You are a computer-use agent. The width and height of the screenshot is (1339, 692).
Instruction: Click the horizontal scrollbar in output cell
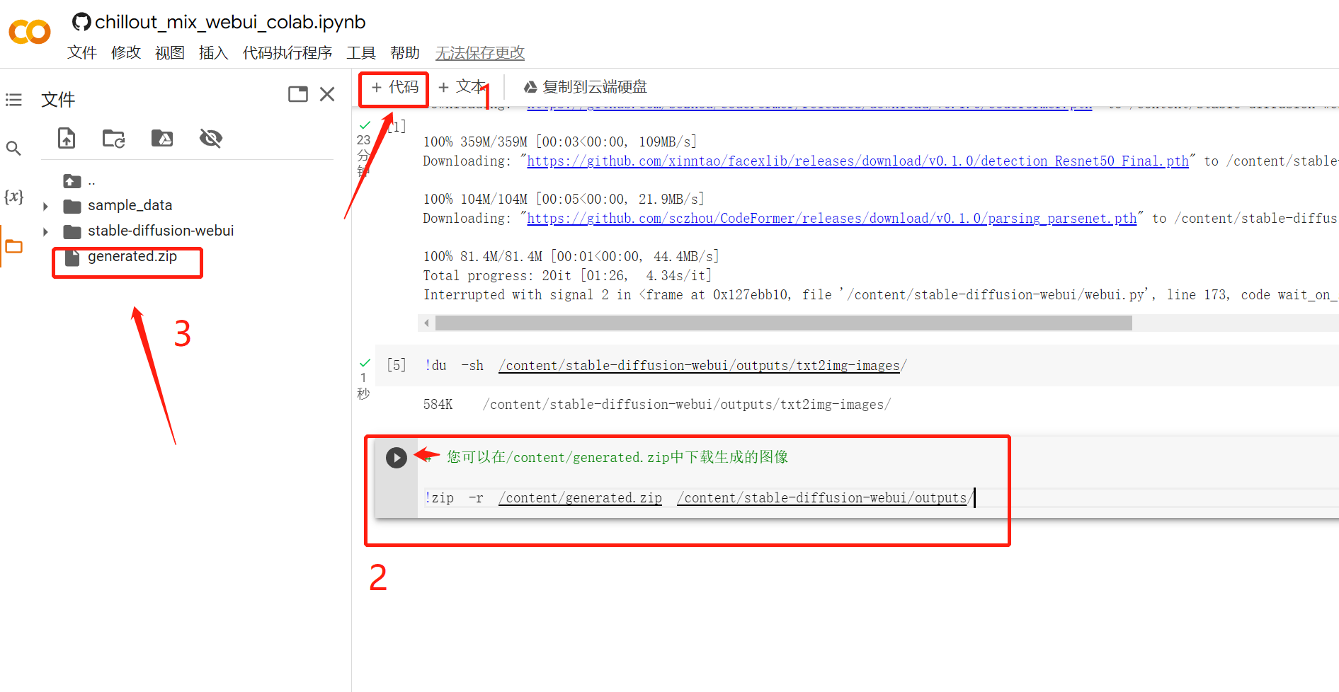(x=783, y=323)
